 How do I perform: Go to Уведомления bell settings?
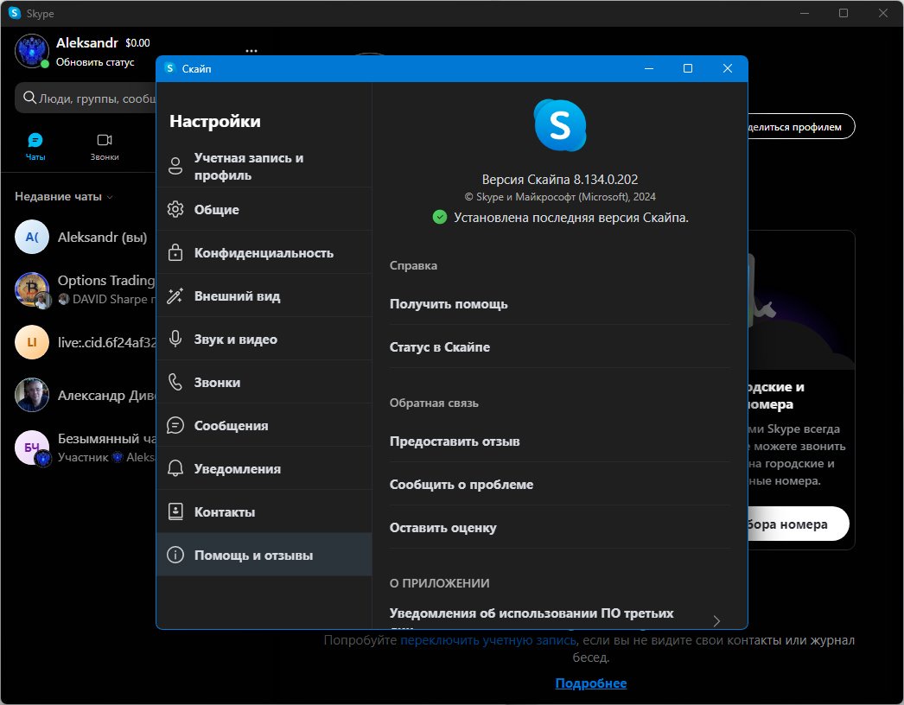tap(264, 468)
